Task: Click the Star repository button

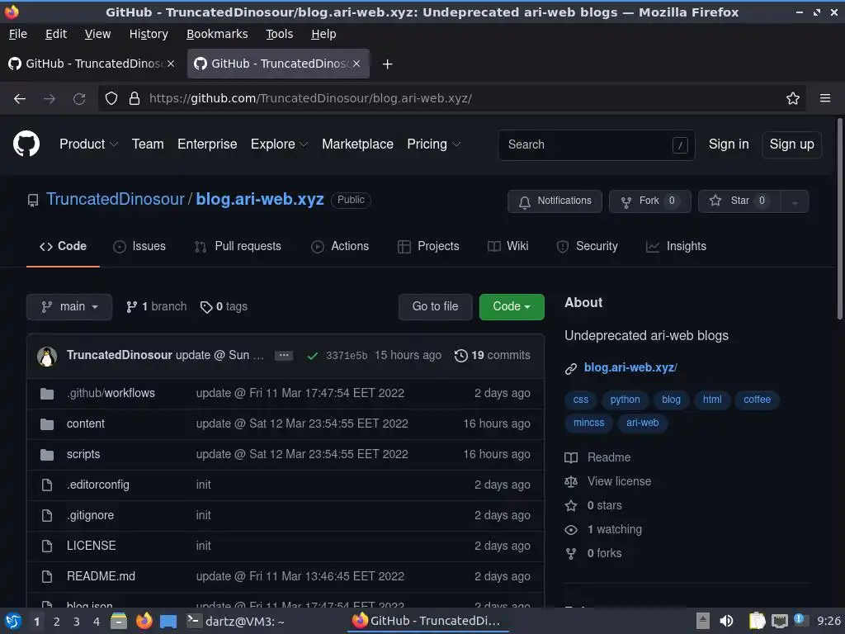Action: click(x=739, y=201)
